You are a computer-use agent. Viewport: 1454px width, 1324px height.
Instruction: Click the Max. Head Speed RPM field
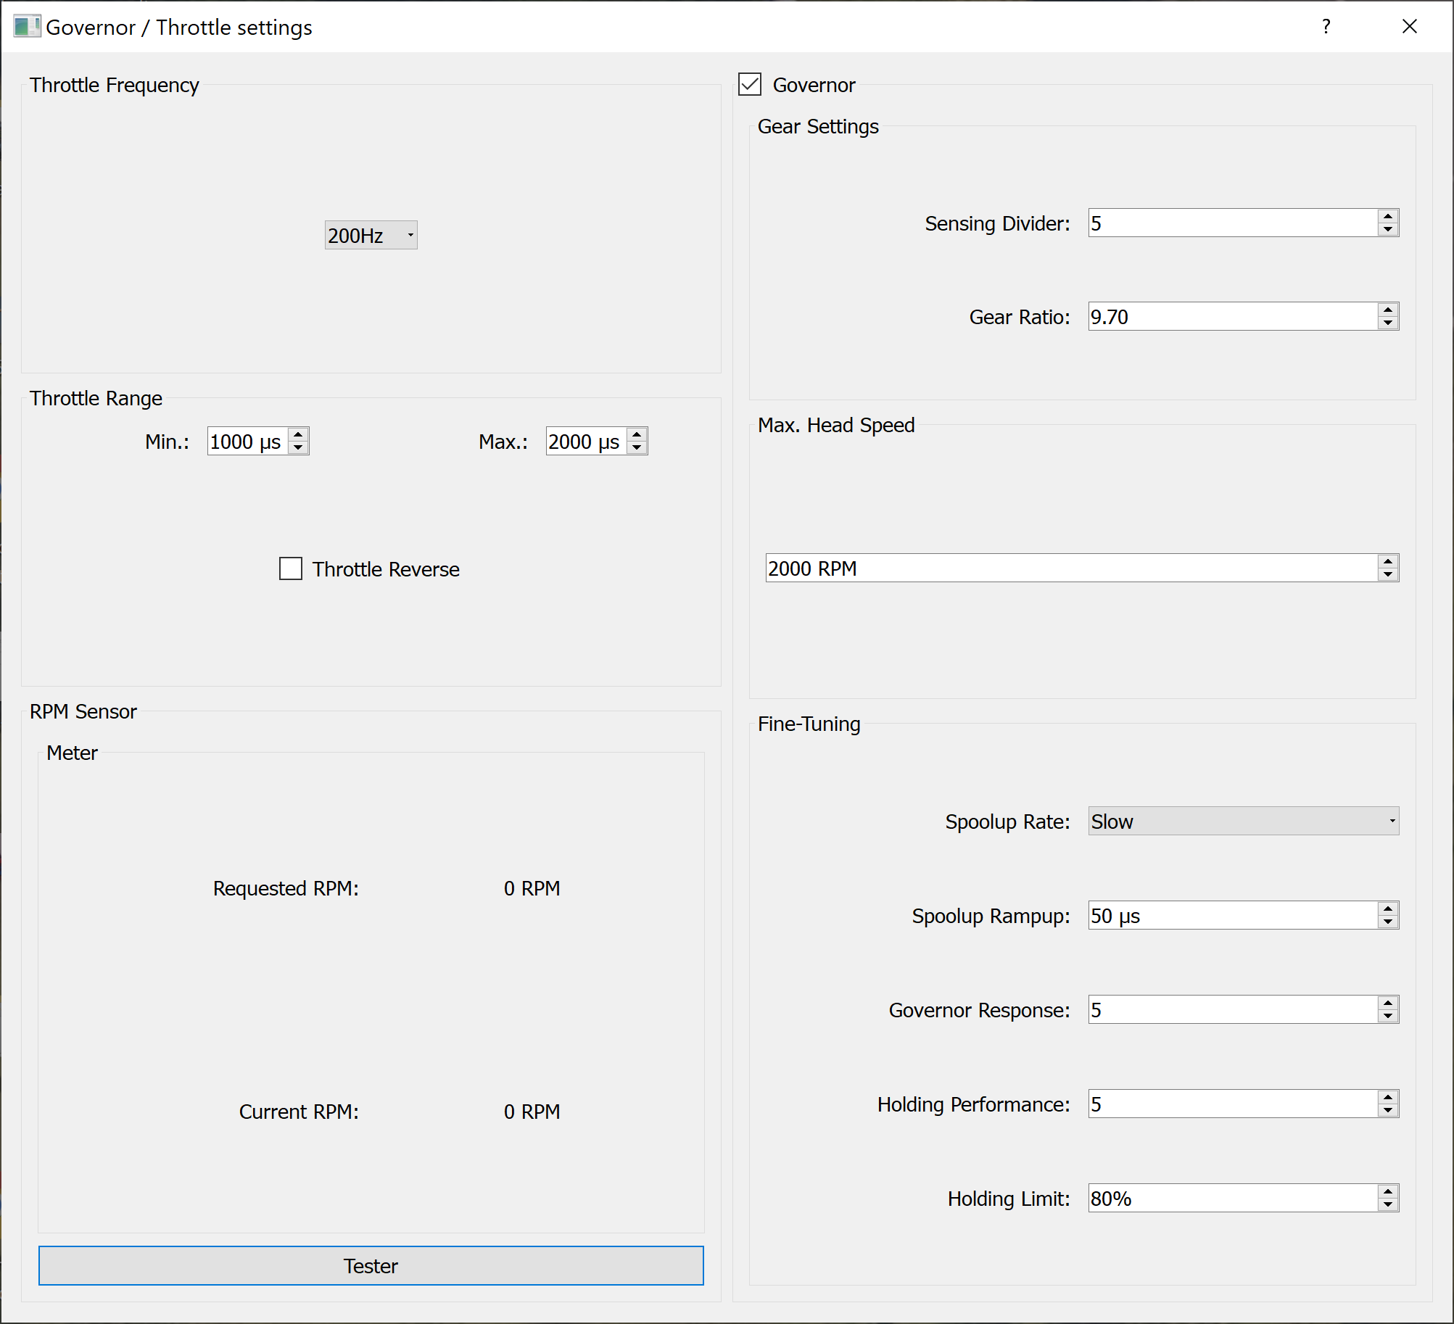pyautogui.click(x=1070, y=568)
